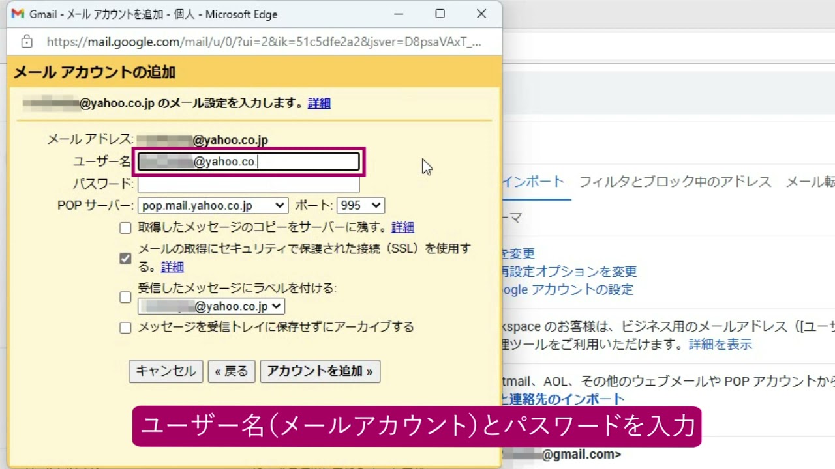Click the メール アカウントの追加 heading text
The height and width of the screenshot is (469, 835).
(x=95, y=72)
